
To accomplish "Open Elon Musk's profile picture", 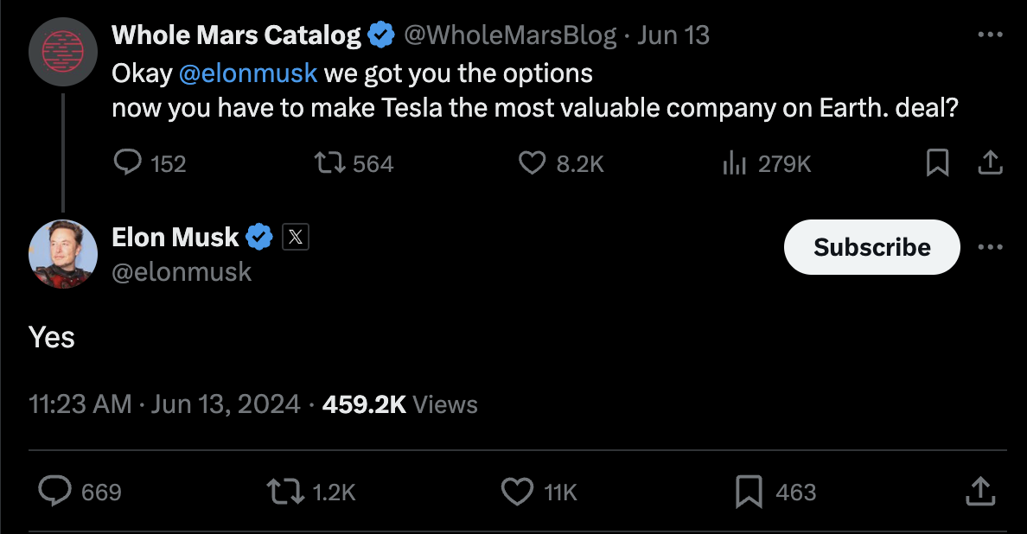I will (63, 253).
